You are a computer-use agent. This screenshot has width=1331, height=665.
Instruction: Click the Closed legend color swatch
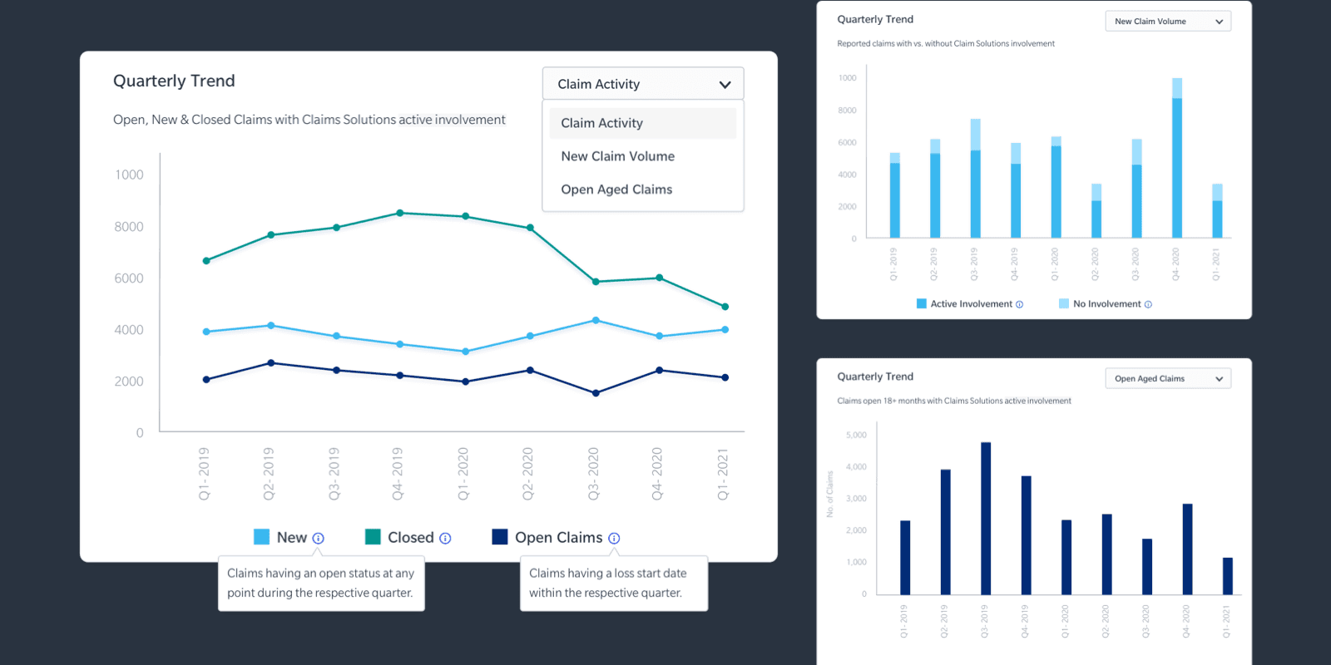[373, 537]
